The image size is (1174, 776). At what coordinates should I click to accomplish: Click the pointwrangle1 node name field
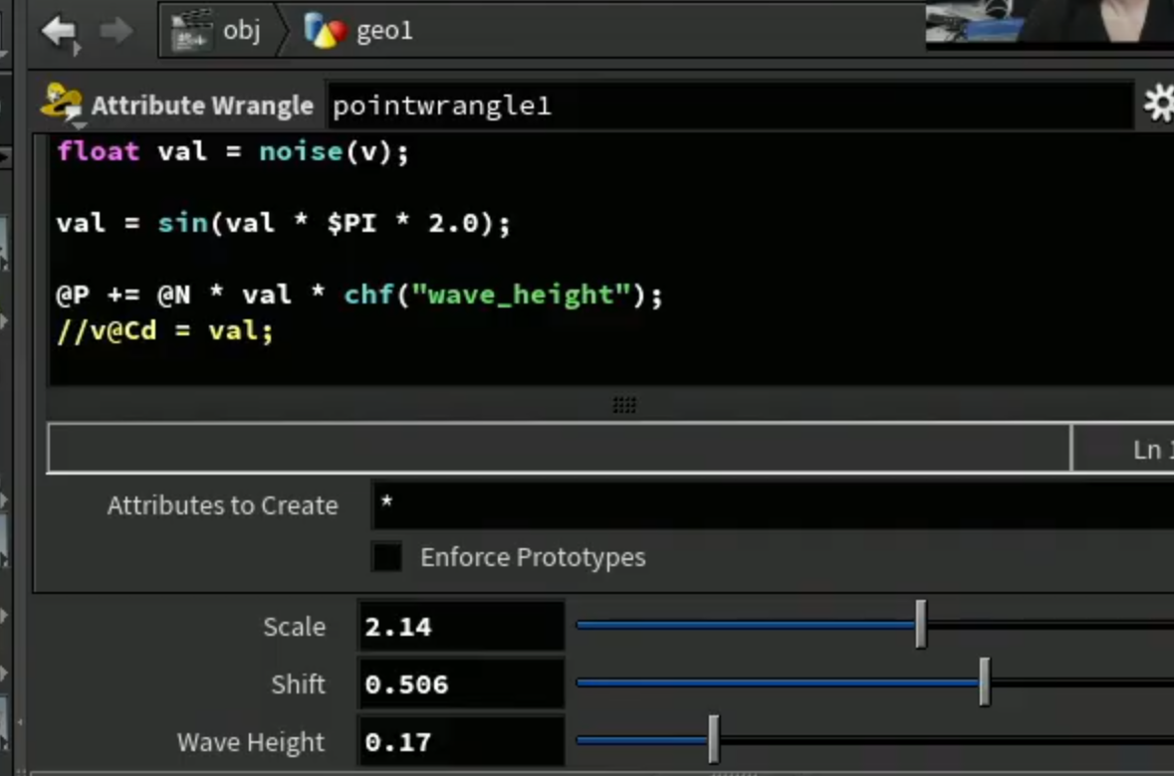tap(729, 105)
